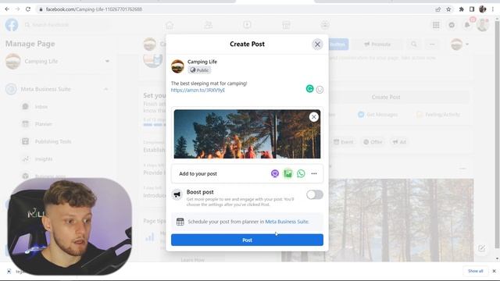The height and width of the screenshot is (281, 500).
Task: Click Show all in downloads bar
Action: [476, 271]
